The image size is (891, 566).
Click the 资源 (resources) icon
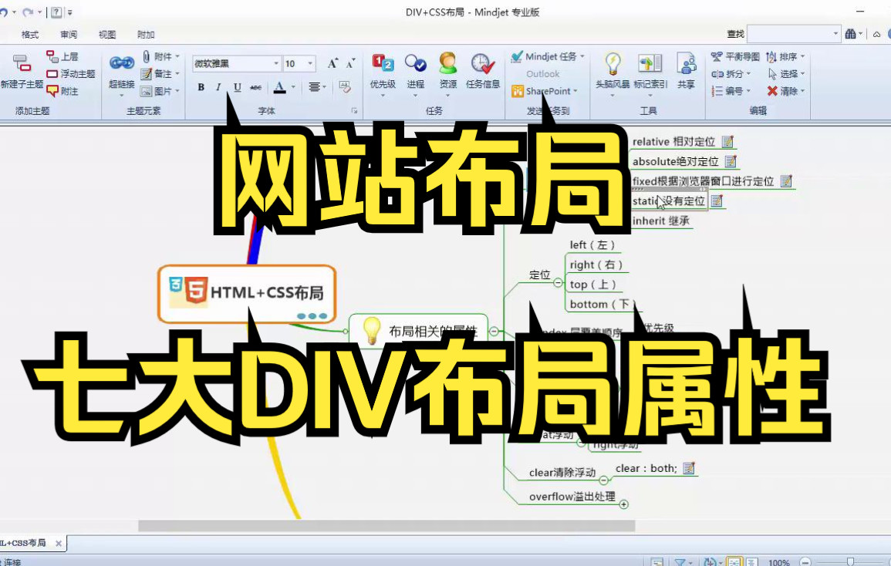[447, 69]
